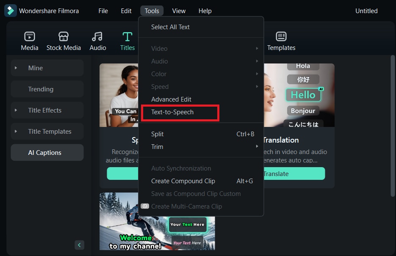Select the Trending category

[x=47, y=89]
